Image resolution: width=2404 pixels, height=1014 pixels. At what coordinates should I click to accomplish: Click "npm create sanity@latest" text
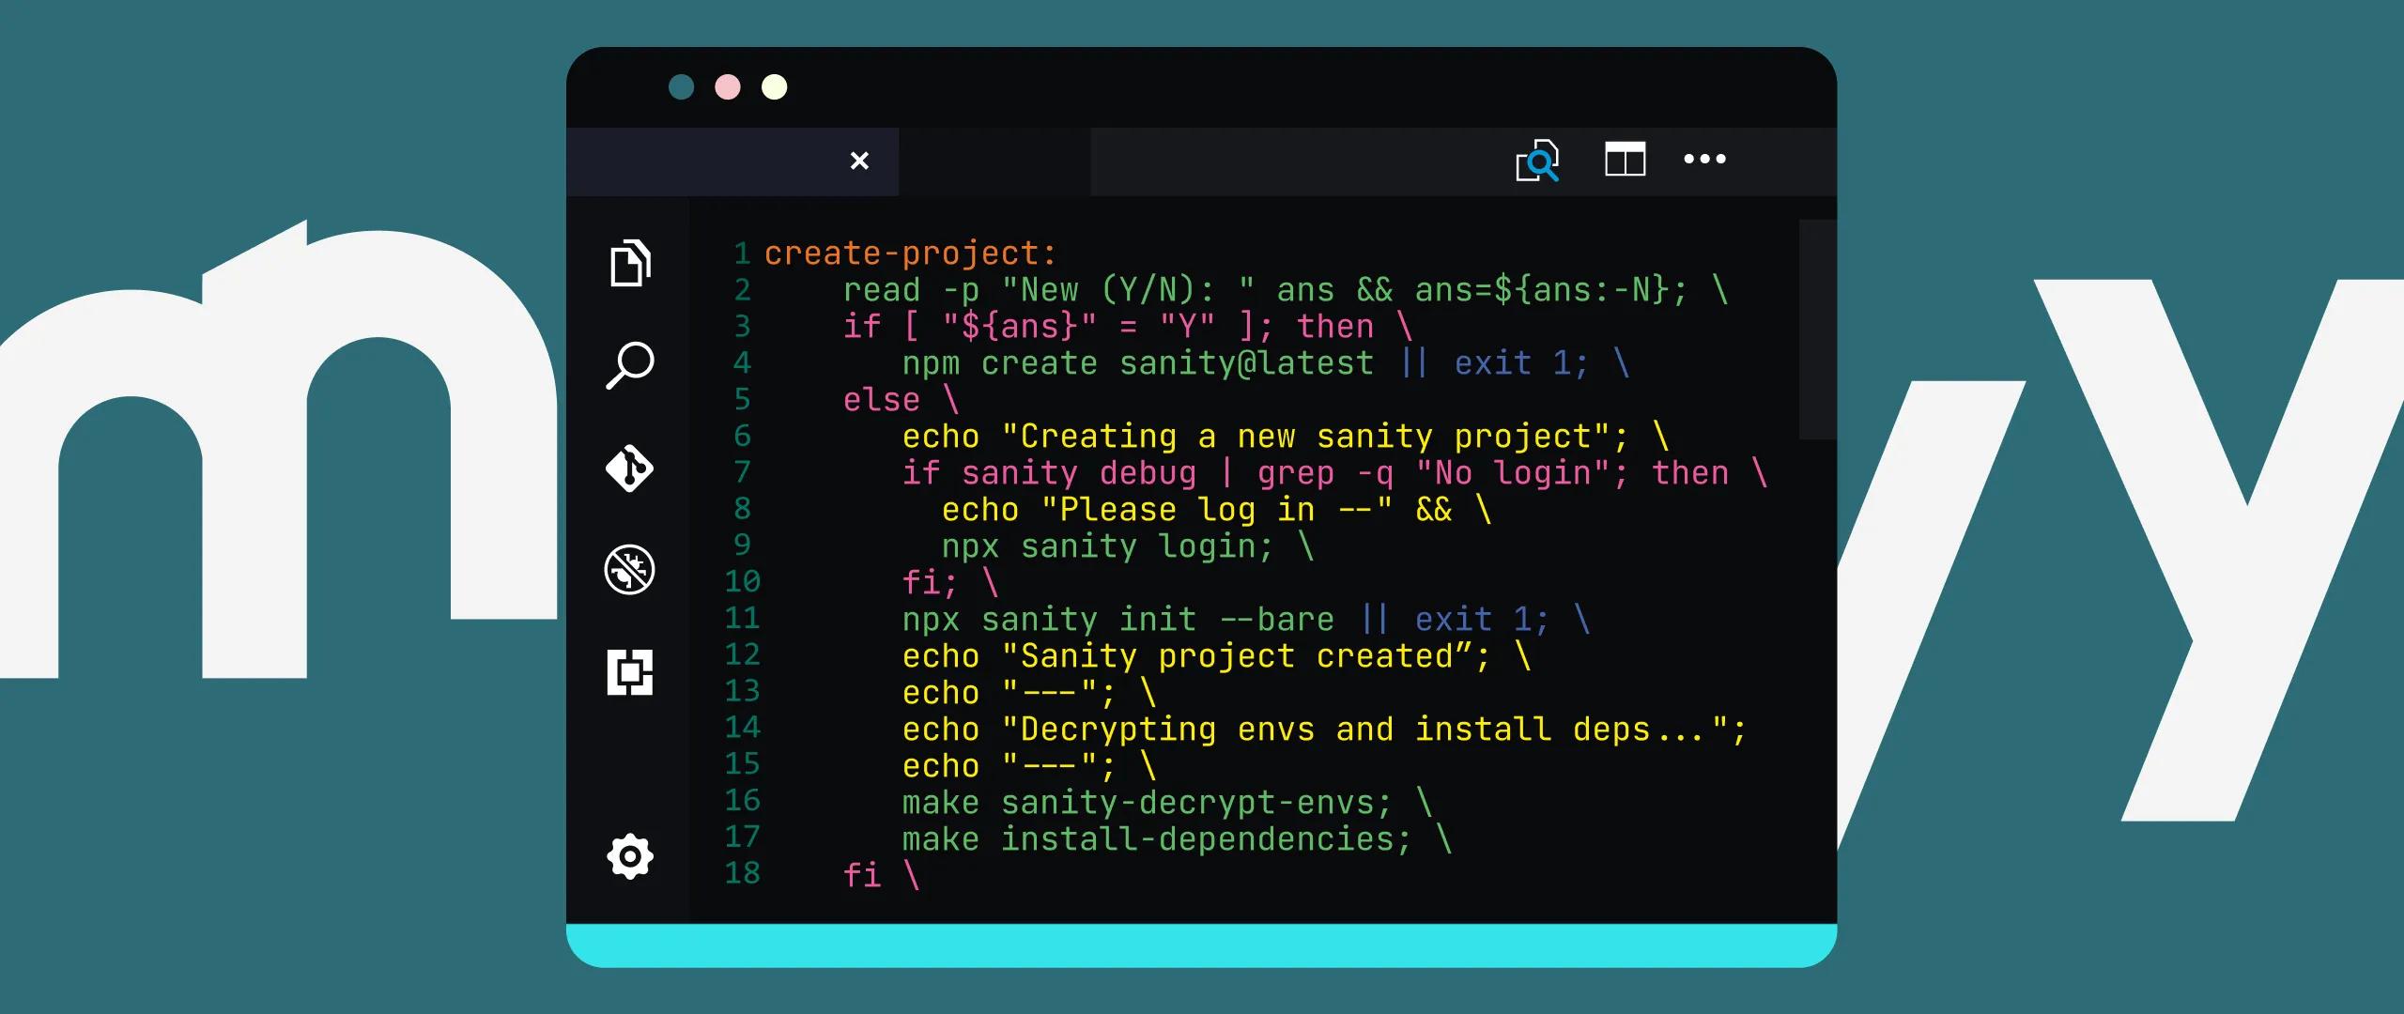tap(1138, 363)
